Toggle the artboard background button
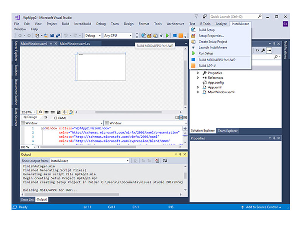The height and width of the screenshot is (228, 292). tap(59, 112)
